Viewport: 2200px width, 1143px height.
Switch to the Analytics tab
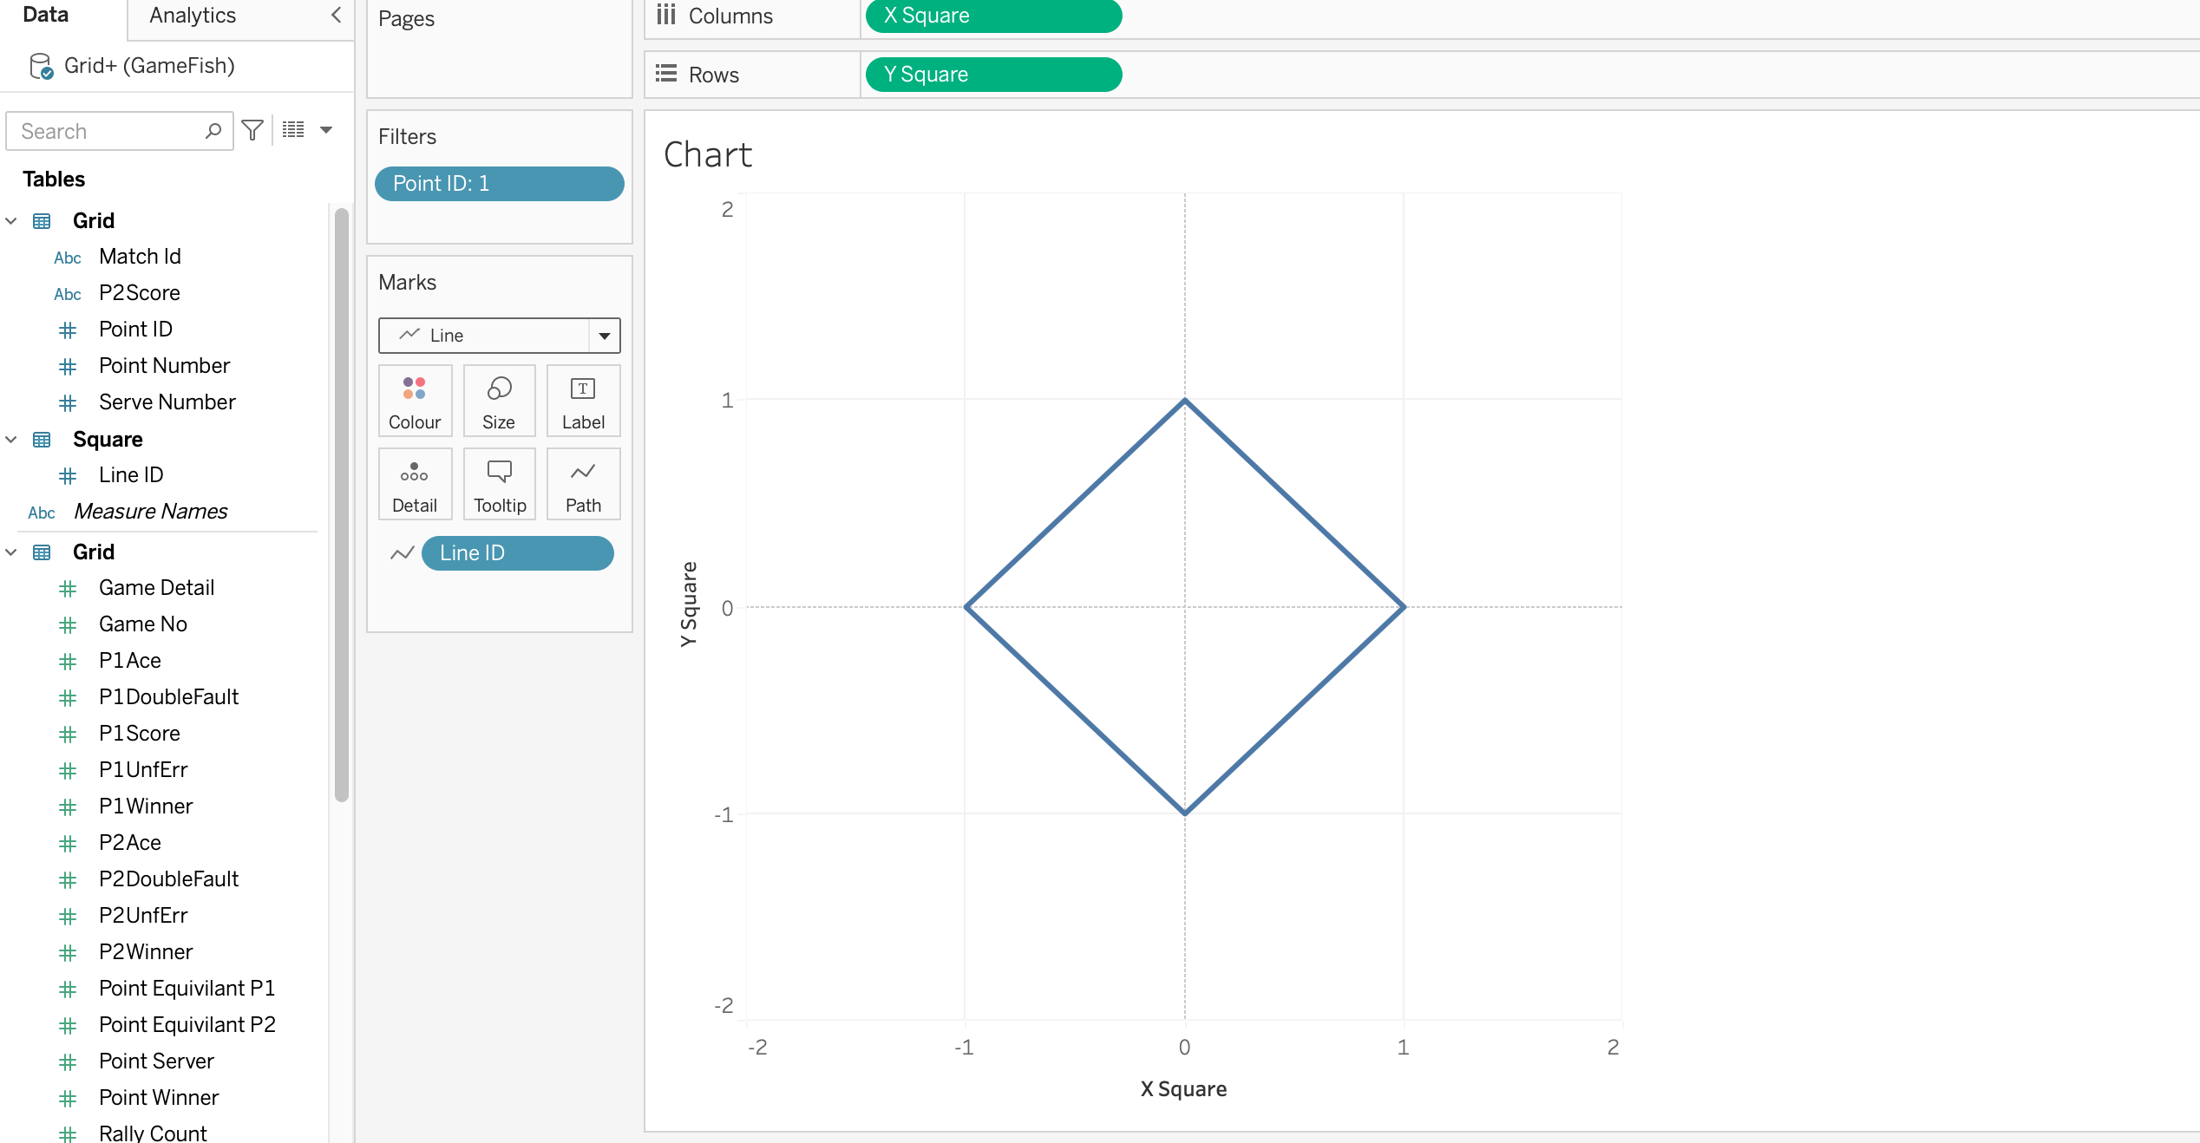(193, 16)
